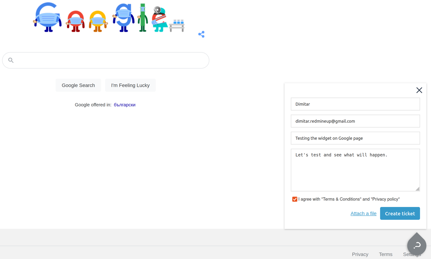Open the Settings menu in the footer
Viewport: 431px width, 259px height.
click(x=412, y=254)
